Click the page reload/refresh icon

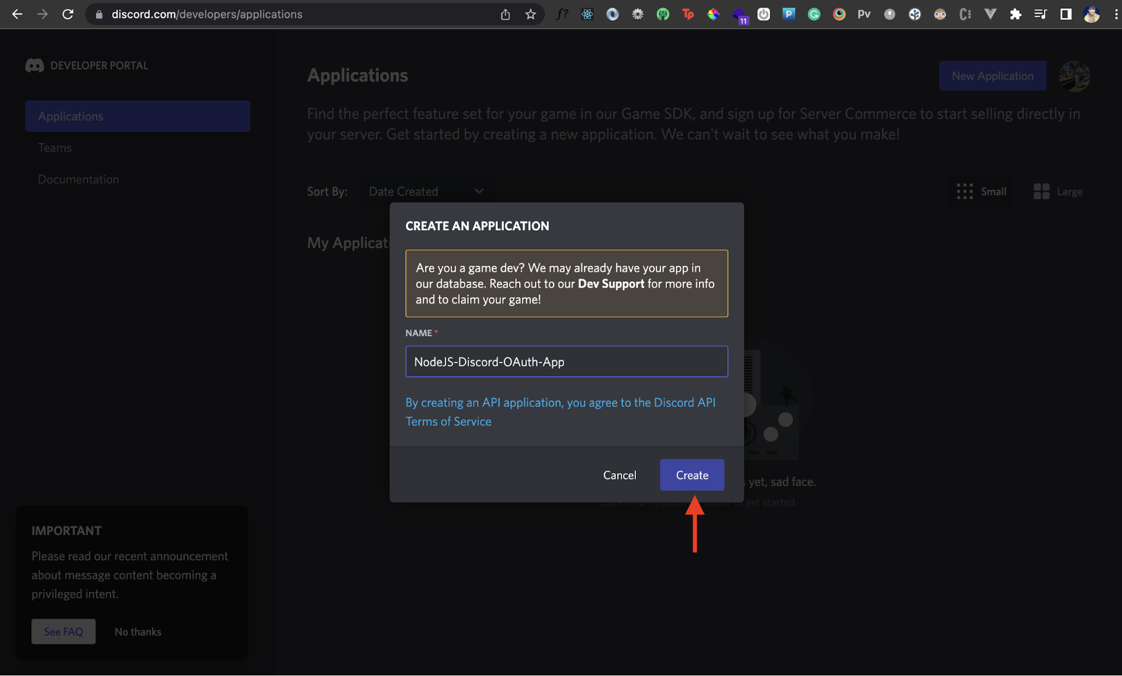pyautogui.click(x=68, y=13)
